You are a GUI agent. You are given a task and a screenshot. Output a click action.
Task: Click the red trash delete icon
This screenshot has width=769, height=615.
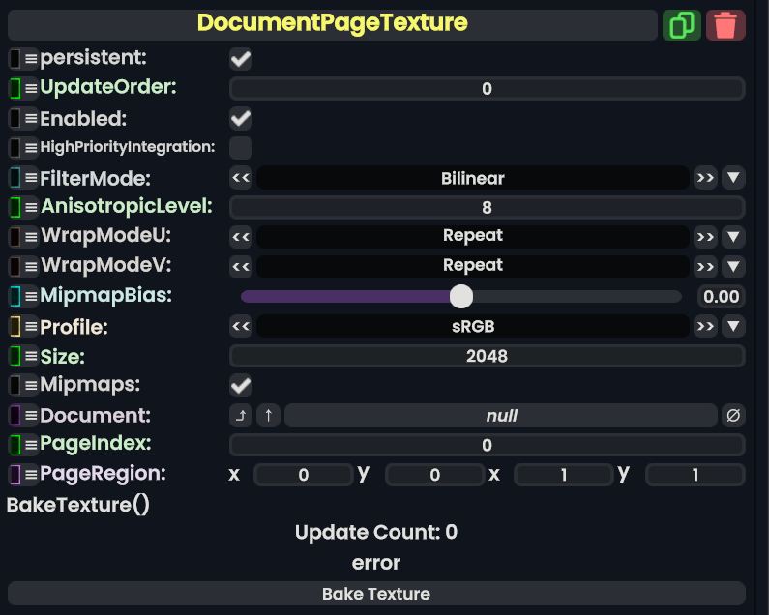pos(725,24)
